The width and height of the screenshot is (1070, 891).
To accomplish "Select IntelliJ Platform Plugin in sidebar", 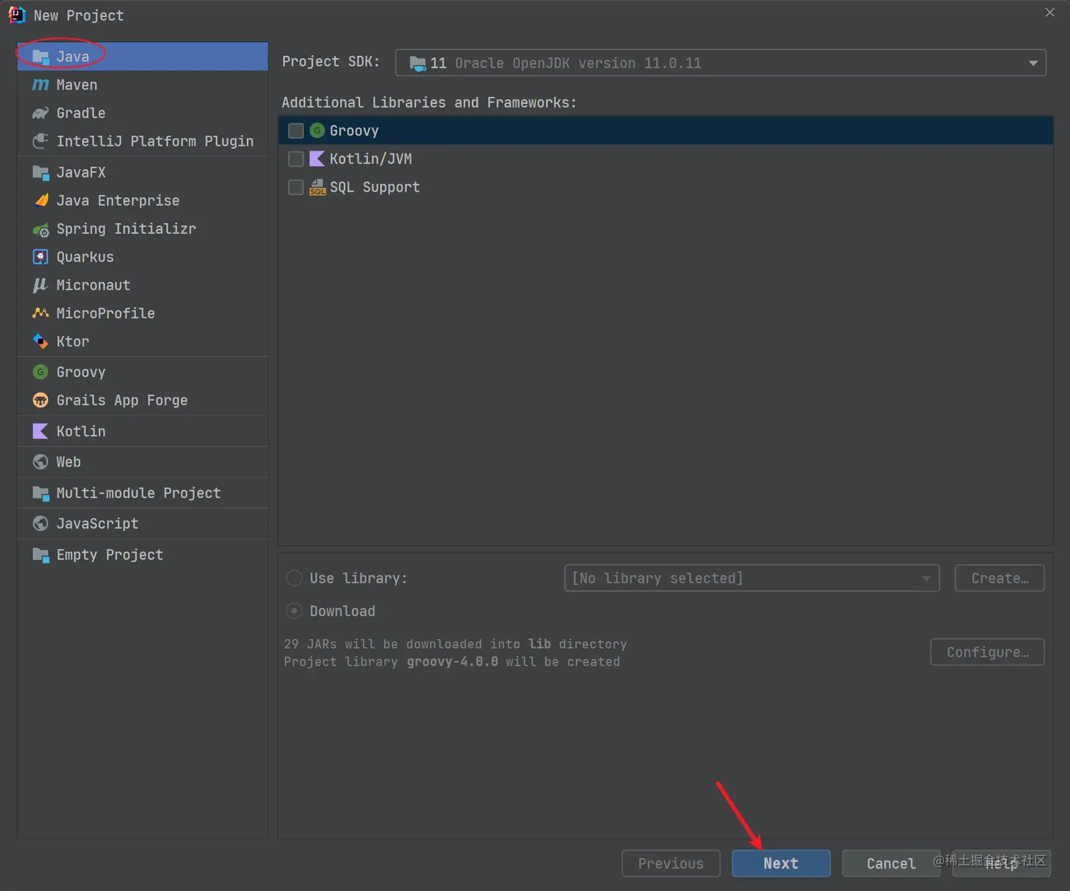I will pos(143,141).
